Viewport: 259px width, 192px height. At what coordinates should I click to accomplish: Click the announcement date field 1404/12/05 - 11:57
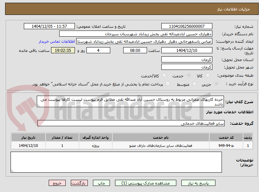pyautogui.click(x=49, y=26)
